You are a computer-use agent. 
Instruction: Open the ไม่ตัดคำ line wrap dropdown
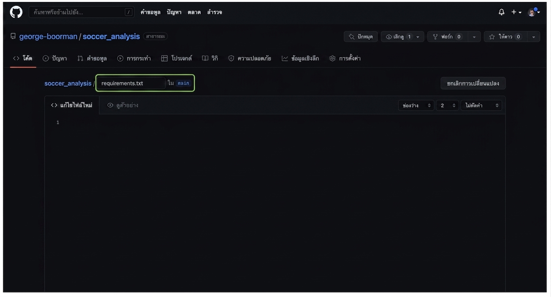481,105
